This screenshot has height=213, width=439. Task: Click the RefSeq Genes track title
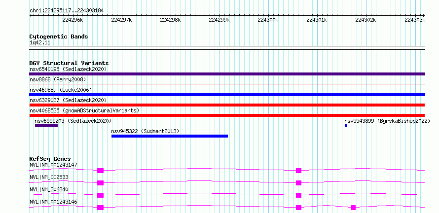(x=50, y=159)
